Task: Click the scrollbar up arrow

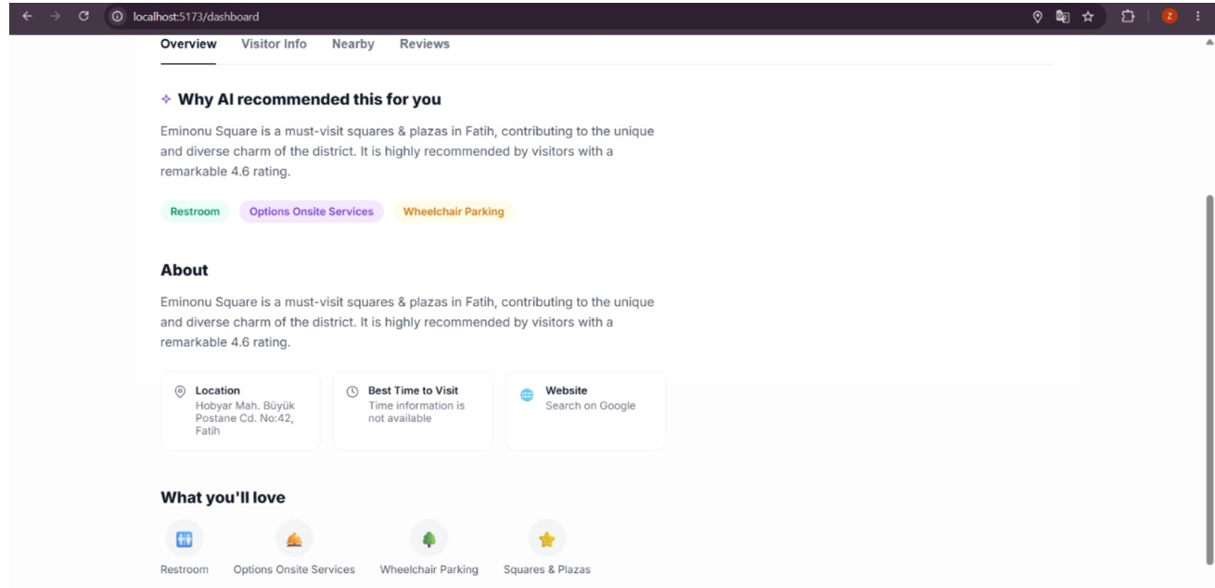Action: [1209, 43]
